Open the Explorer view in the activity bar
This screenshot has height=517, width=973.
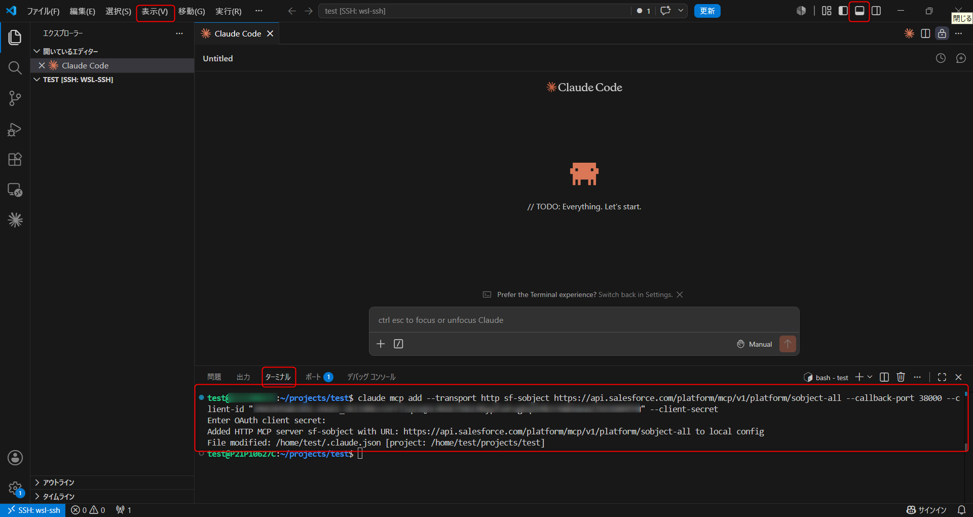(x=15, y=37)
